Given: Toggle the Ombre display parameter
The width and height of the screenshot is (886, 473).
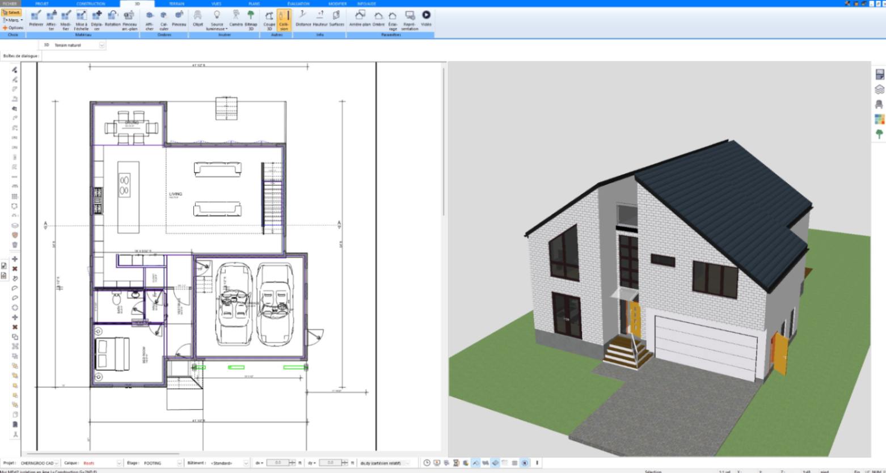Looking at the screenshot, I should (378, 18).
